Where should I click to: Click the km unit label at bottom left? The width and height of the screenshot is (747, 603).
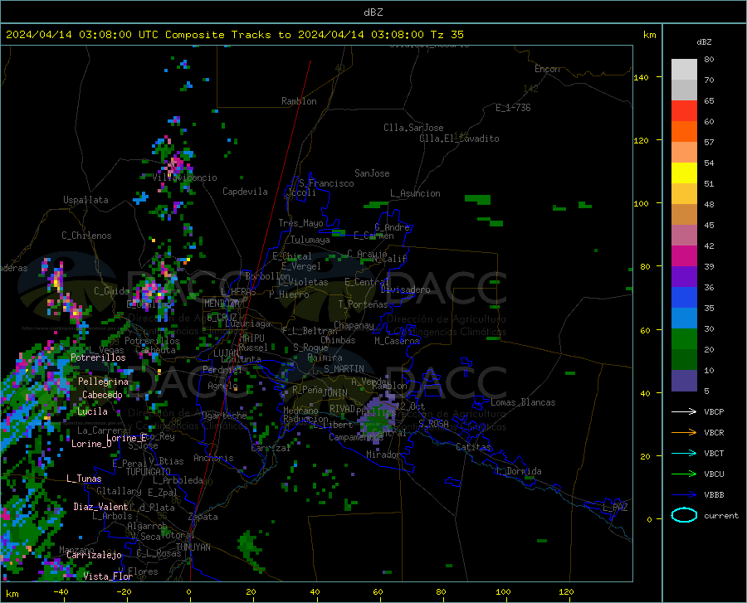(x=12, y=594)
